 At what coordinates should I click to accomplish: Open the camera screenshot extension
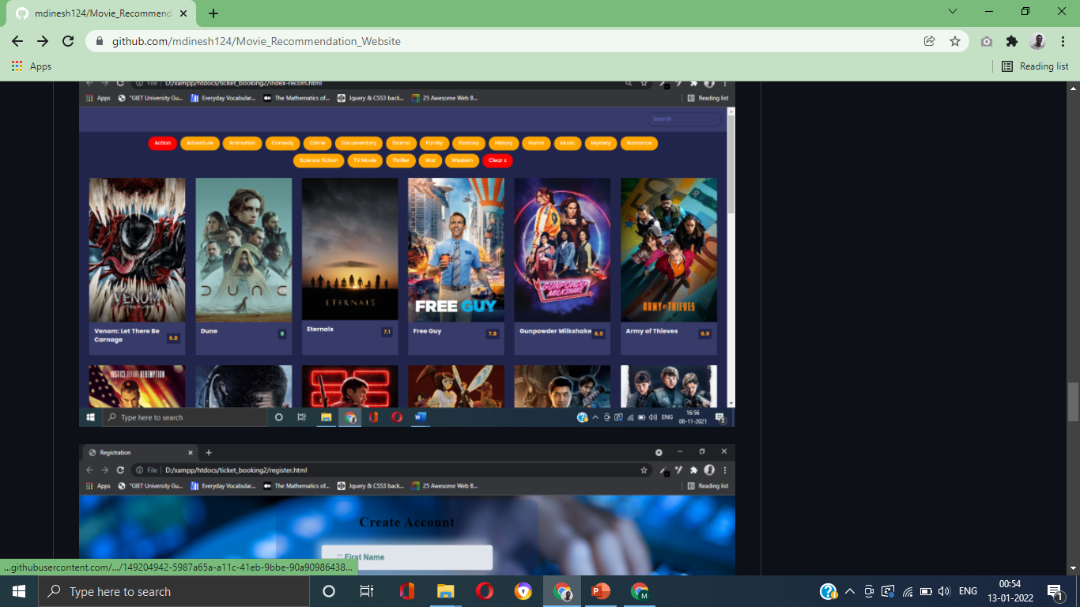coord(987,41)
